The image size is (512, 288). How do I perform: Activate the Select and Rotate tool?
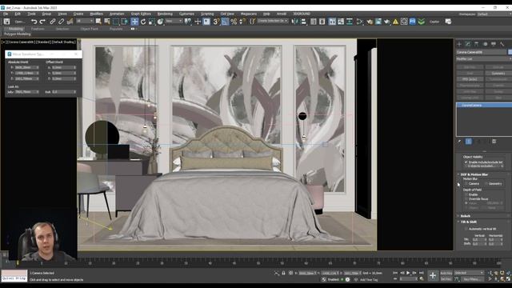[x=143, y=22]
